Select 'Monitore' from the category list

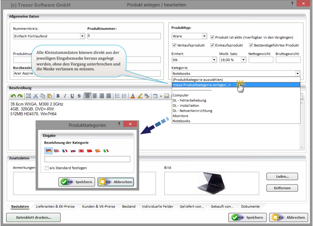[180, 116]
